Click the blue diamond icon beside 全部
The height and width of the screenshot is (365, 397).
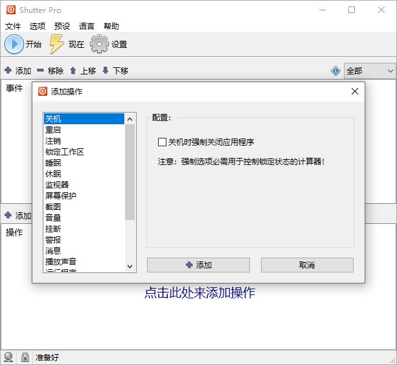(x=335, y=71)
